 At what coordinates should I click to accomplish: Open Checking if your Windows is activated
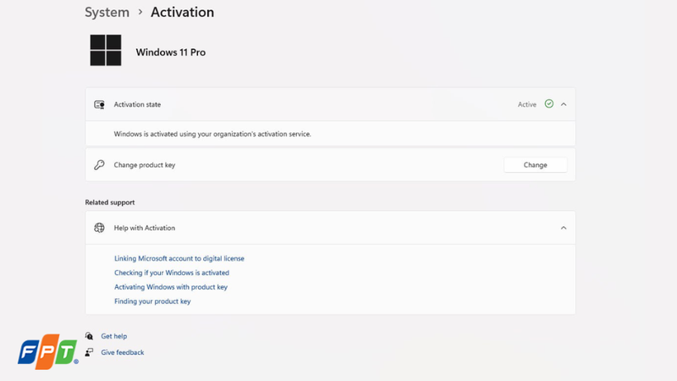[x=172, y=273]
